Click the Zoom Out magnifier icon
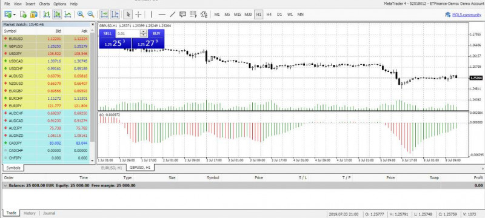The width and height of the screenshot is (485, 218). click(90, 14)
